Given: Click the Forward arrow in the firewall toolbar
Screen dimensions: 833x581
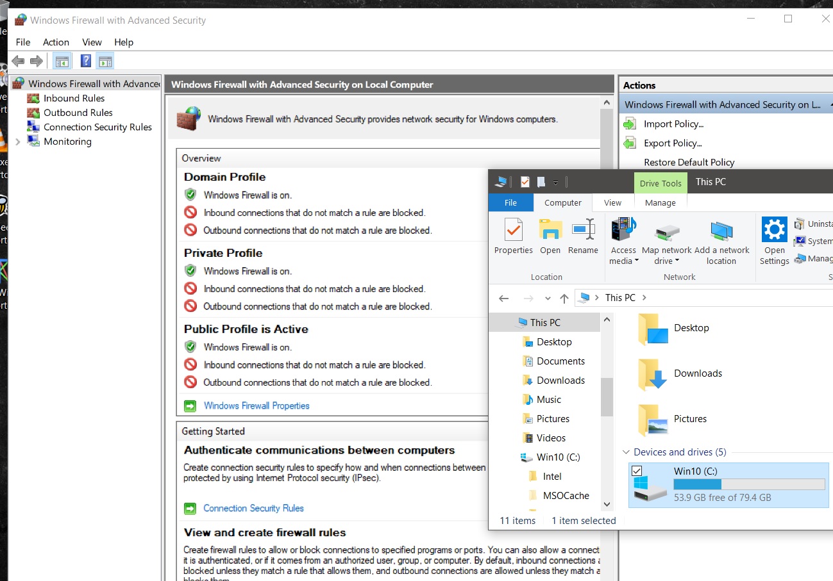Looking at the screenshot, I should point(37,61).
